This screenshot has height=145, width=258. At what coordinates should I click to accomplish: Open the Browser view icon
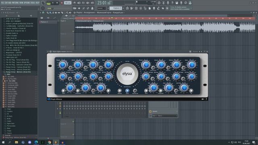(x=145, y=8)
